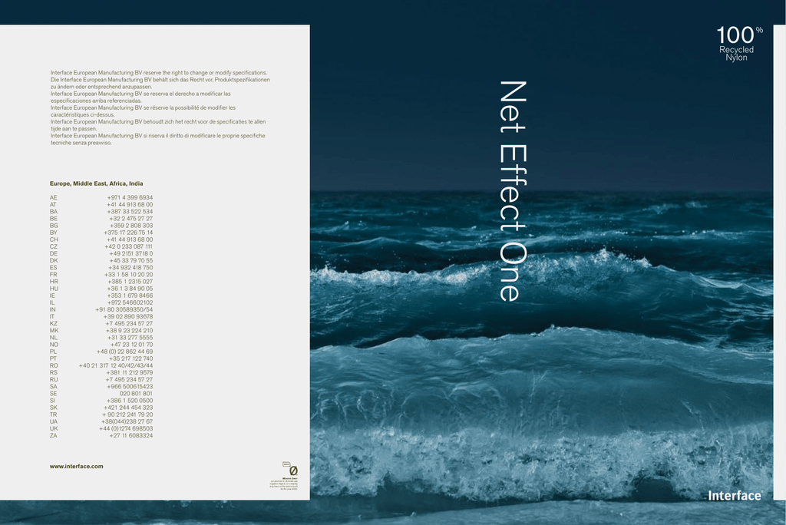Click phone number +45 33 79 70 55
Screen dimensions: 786x525
coord(131,261)
